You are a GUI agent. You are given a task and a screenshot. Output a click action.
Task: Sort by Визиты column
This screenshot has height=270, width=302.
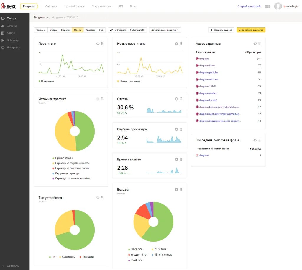pos(255,149)
